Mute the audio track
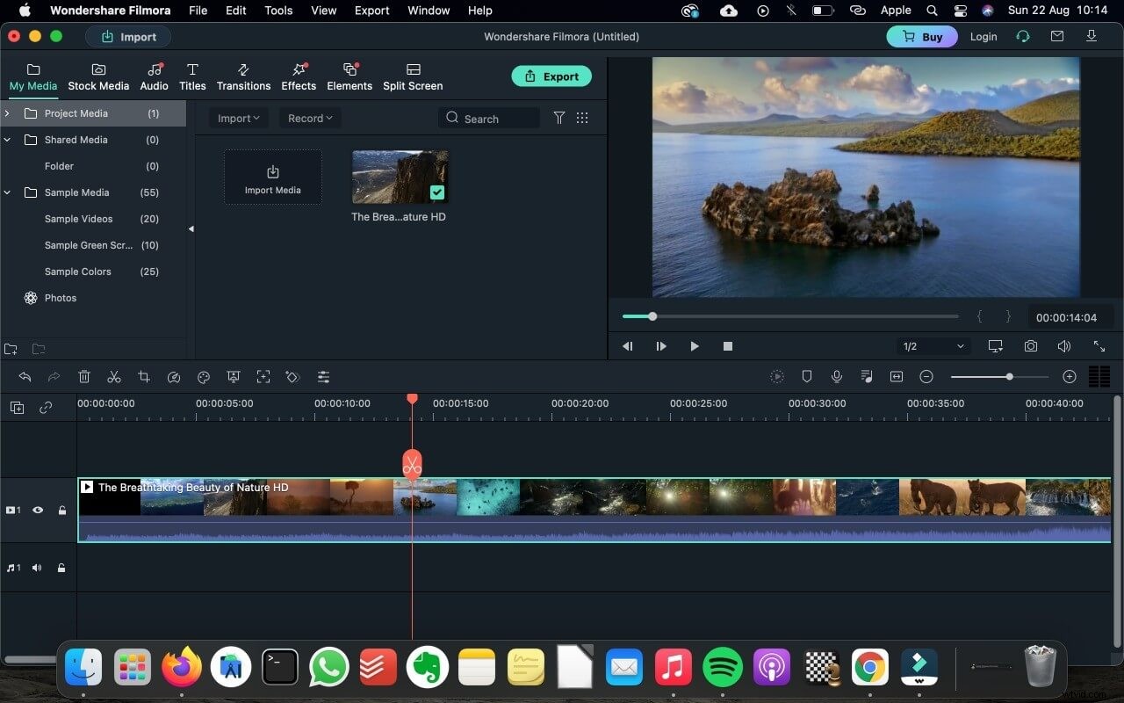 click(37, 567)
